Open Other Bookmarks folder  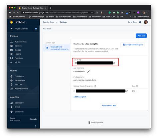(x=141, y=17)
